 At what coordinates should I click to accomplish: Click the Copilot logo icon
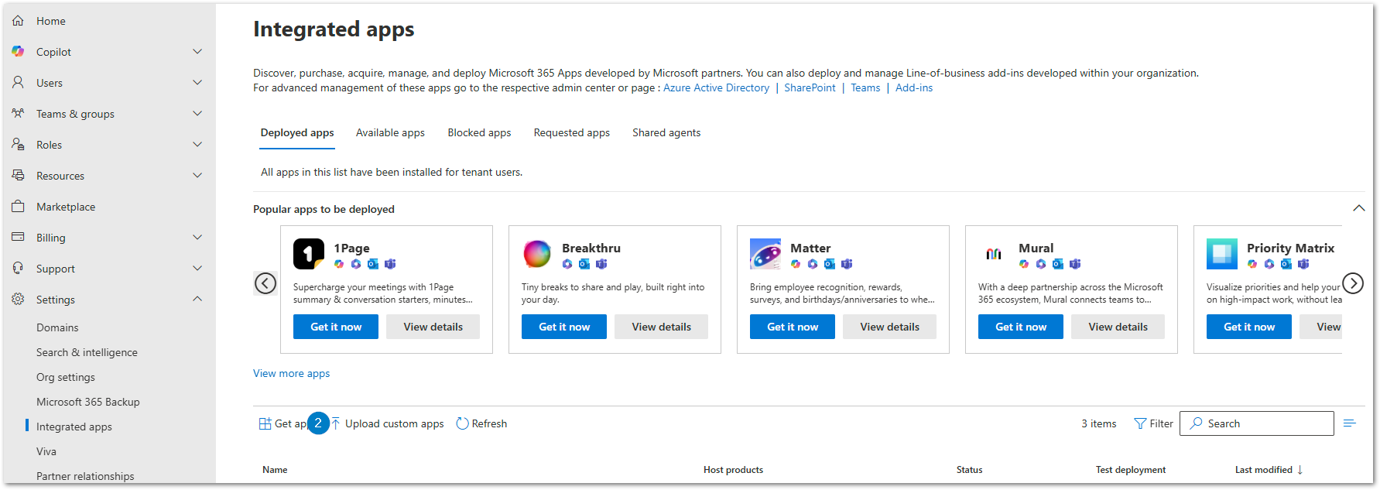(18, 52)
